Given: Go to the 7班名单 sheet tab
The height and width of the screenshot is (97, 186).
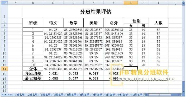Looking at the screenshot, I should 97,95.
